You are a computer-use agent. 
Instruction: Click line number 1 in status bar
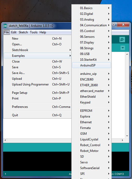point(5,174)
